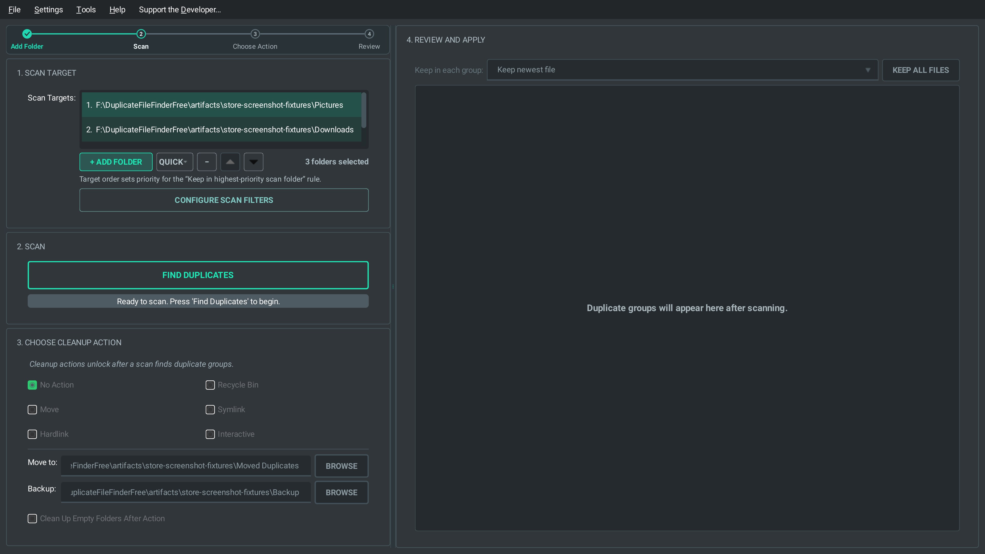Click the 'Duplicate groups will appear here' message
Image resolution: width=985 pixels, height=554 pixels.
pyautogui.click(x=687, y=308)
